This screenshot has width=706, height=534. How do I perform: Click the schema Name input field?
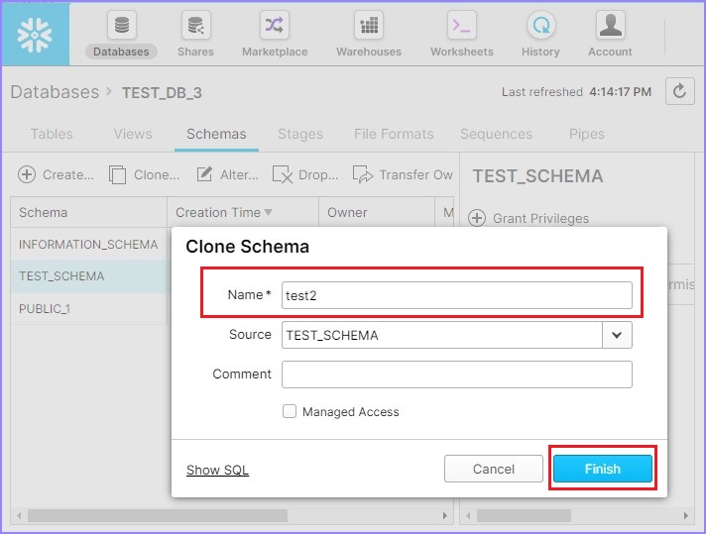point(456,294)
